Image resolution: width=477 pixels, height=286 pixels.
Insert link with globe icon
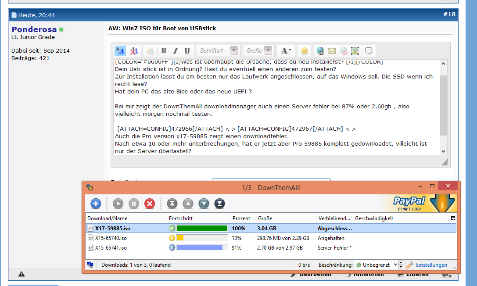click(320, 51)
